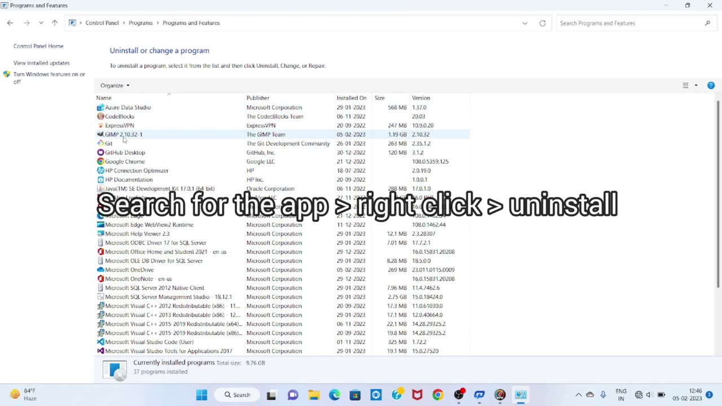
Task: Open the Windows Start button
Action: [x=201, y=395]
